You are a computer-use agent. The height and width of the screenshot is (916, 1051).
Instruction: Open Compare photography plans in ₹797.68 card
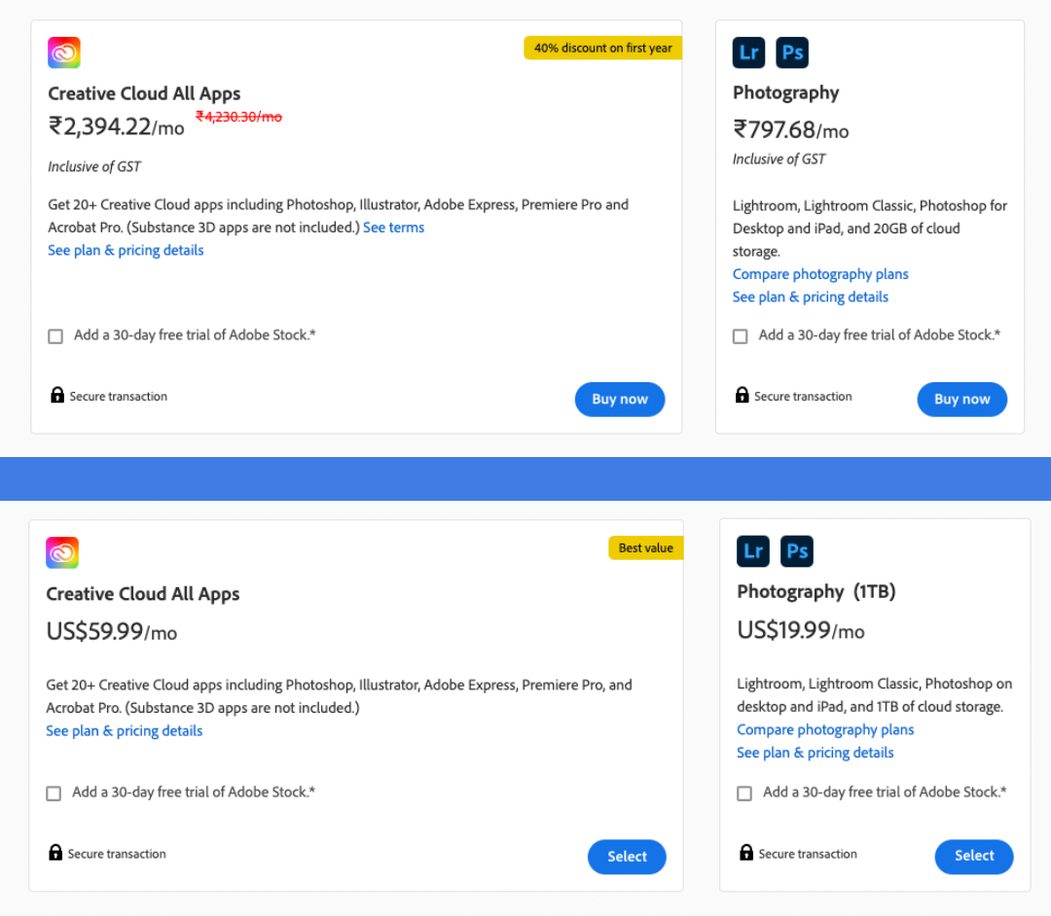(820, 274)
